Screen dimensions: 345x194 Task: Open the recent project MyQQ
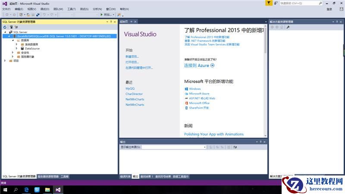click(130, 88)
